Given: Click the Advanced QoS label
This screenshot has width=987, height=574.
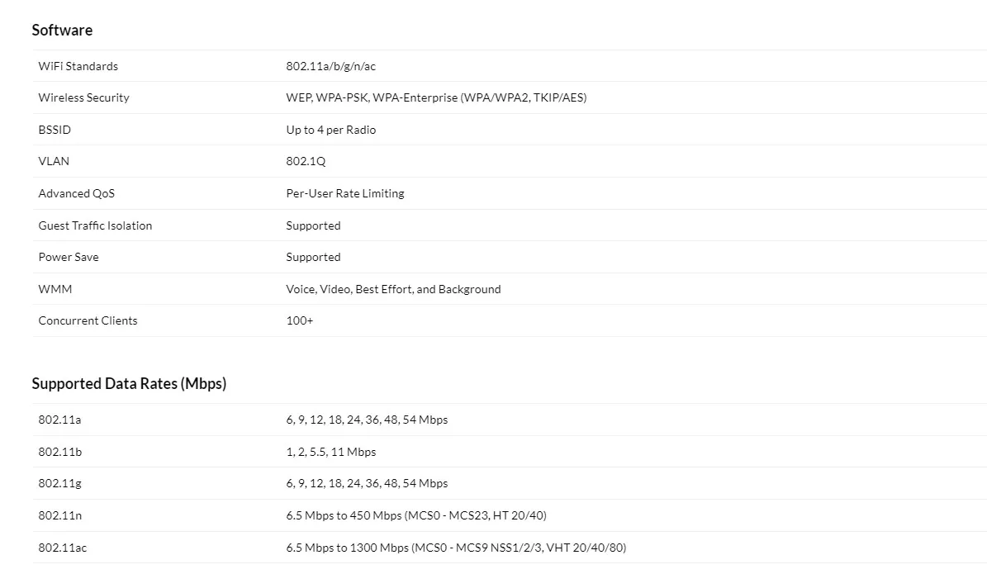Looking at the screenshot, I should [x=76, y=193].
